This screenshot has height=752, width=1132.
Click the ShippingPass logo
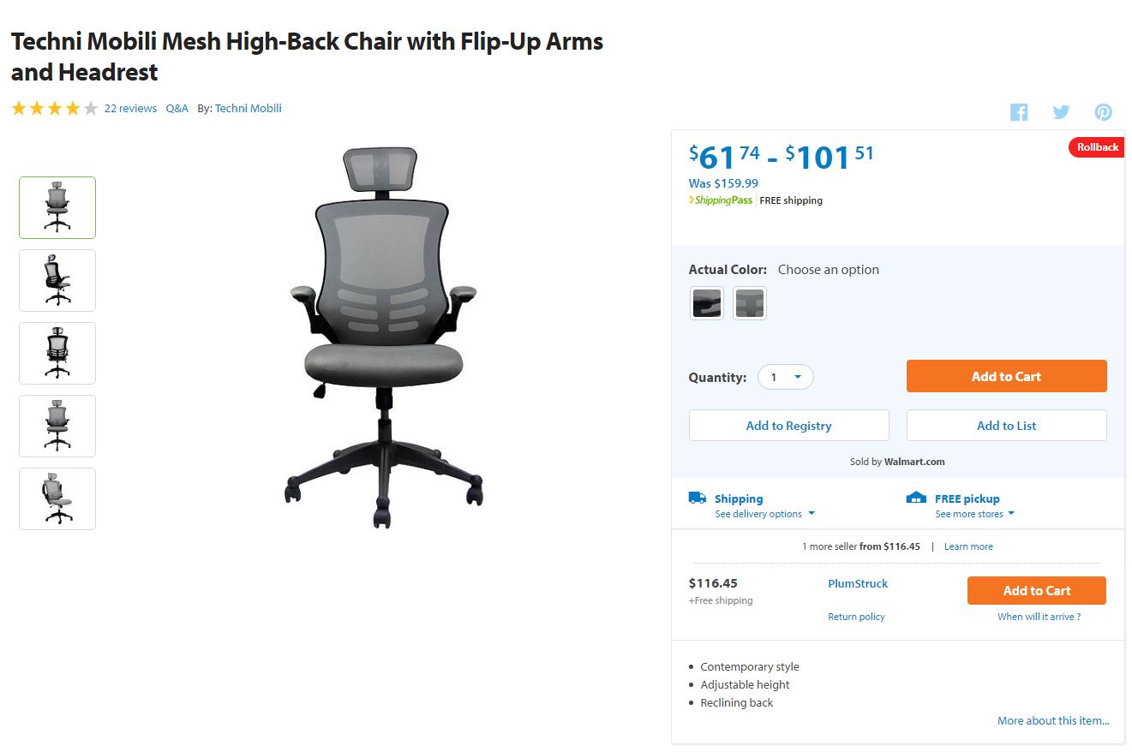click(721, 200)
